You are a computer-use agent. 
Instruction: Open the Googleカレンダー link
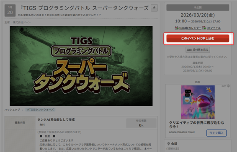click(190, 28)
